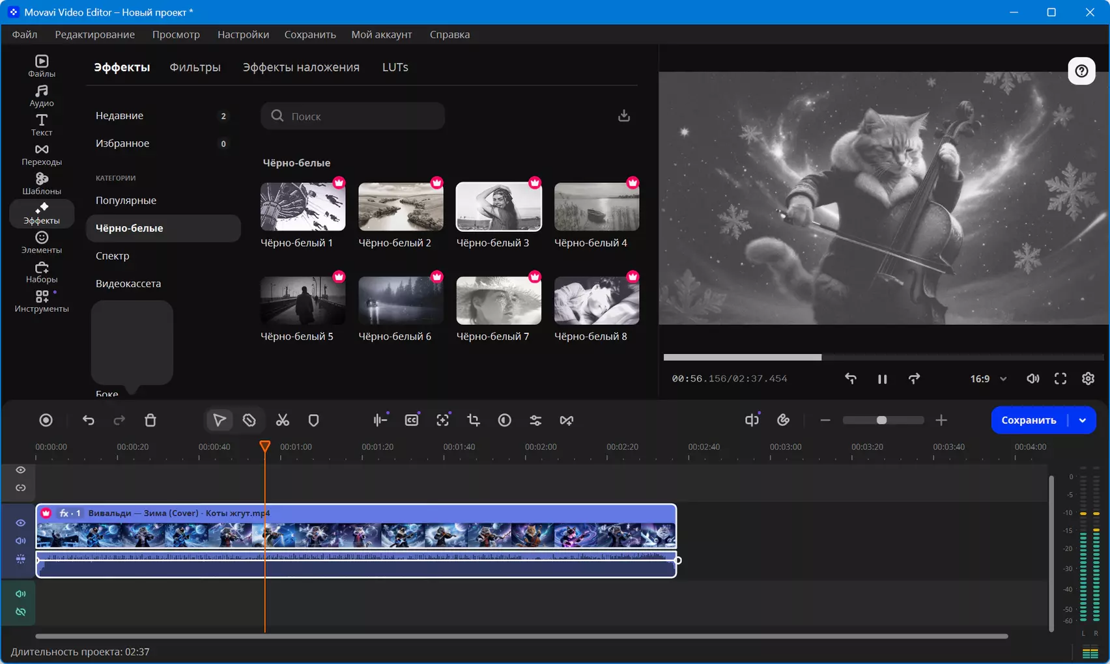Screen dimensions: 1110x664
Task: Open the Переходы (Transitions) panel
Action: [x=42, y=154]
